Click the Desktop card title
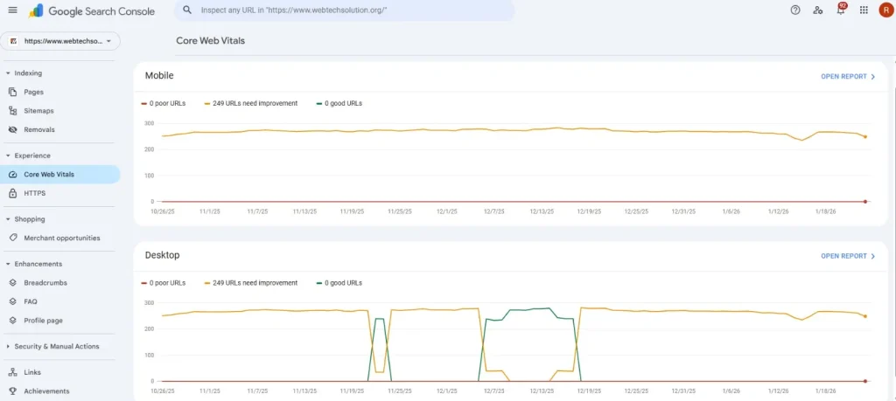 [162, 255]
